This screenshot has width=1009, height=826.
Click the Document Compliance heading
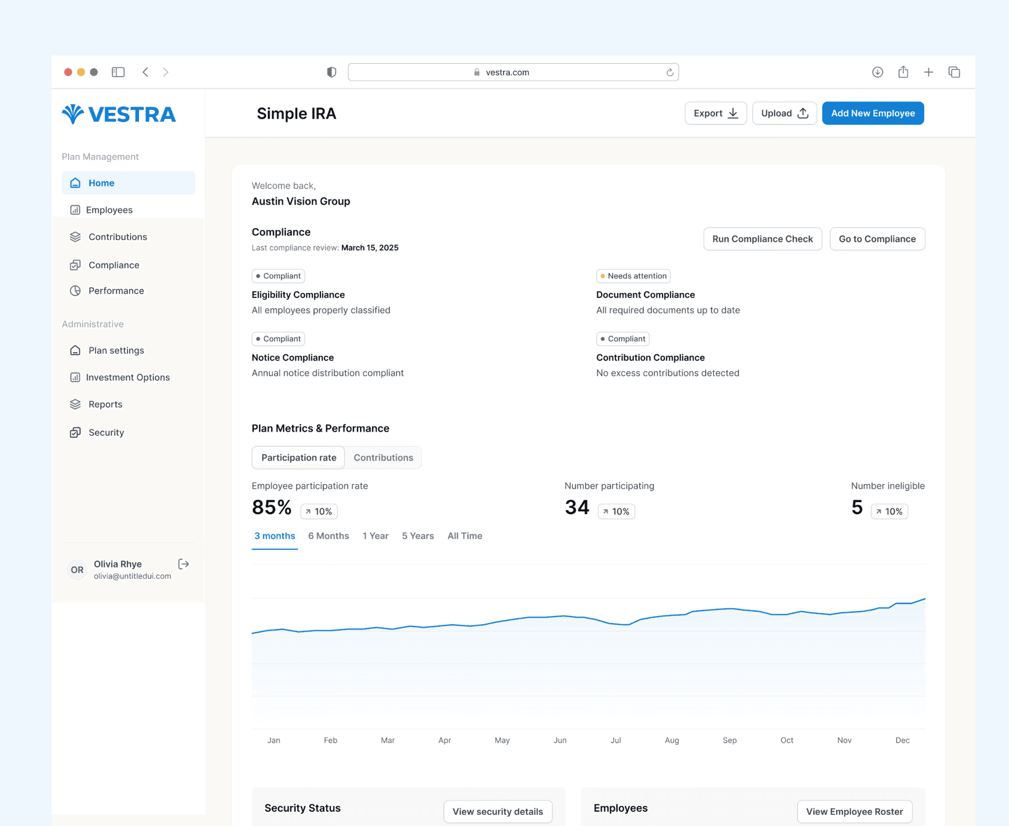(x=646, y=295)
